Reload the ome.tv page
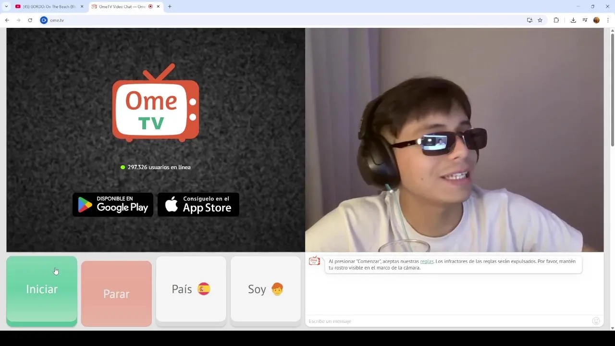Viewport: 615px width, 346px height. [30, 20]
